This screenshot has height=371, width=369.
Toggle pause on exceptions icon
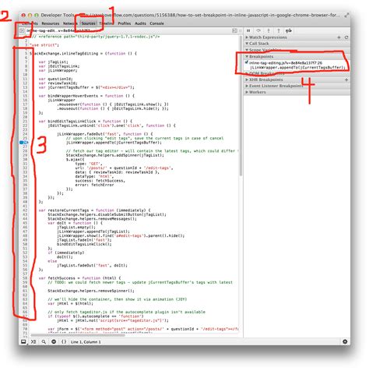(x=54, y=341)
